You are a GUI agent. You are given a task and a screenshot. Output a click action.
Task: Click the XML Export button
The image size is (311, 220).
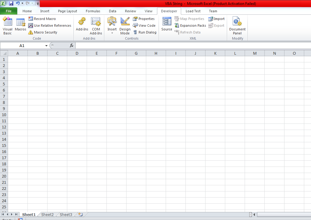tap(216, 26)
